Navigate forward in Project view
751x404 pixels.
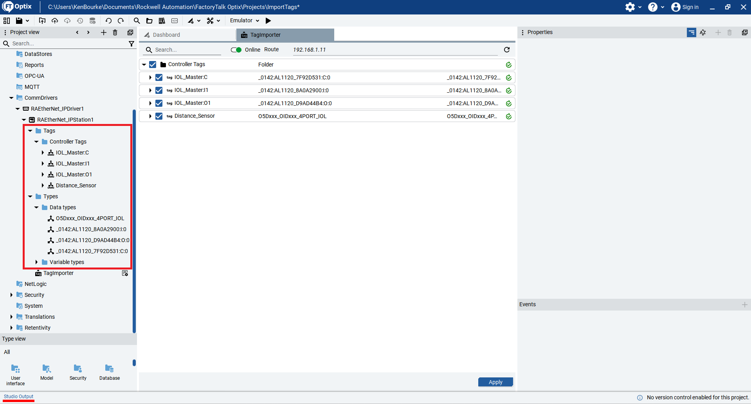88,32
